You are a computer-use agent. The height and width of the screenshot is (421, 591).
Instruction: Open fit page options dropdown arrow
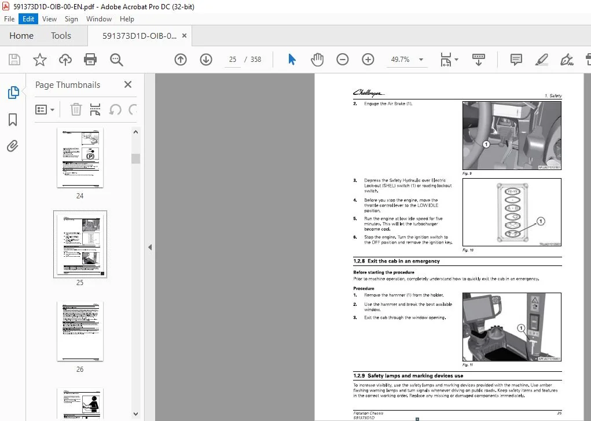pos(457,60)
